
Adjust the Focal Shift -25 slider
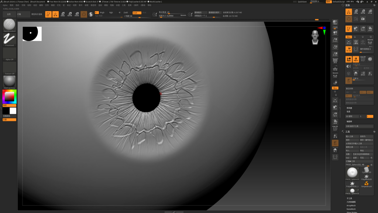pos(172,12)
